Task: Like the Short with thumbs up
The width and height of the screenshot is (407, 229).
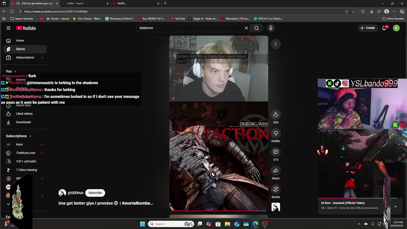Action: coord(276,114)
